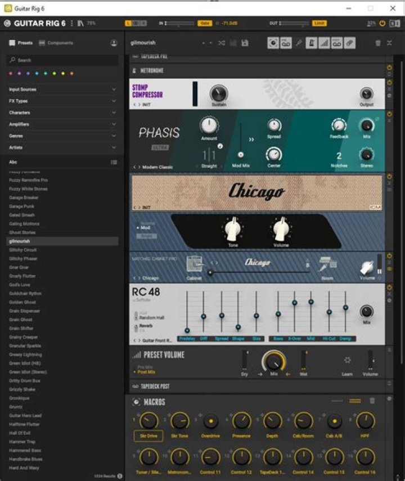Viewport: 405px width, 481px height.
Task: Save the gilmourish preset via floppy icon
Action: click(x=245, y=43)
